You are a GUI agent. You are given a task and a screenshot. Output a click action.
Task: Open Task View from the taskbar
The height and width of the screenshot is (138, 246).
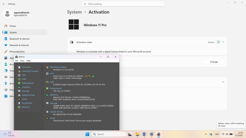coord(130,134)
